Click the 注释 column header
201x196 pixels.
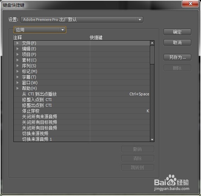coord(17,37)
